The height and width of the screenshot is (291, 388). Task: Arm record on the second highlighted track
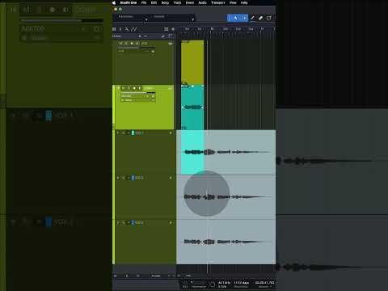(x=134, y=88)
